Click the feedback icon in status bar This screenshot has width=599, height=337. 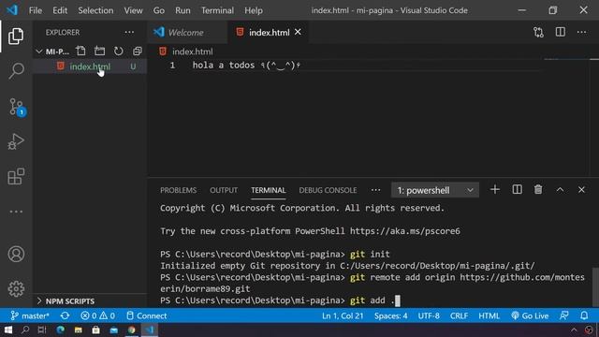point(563,316)
